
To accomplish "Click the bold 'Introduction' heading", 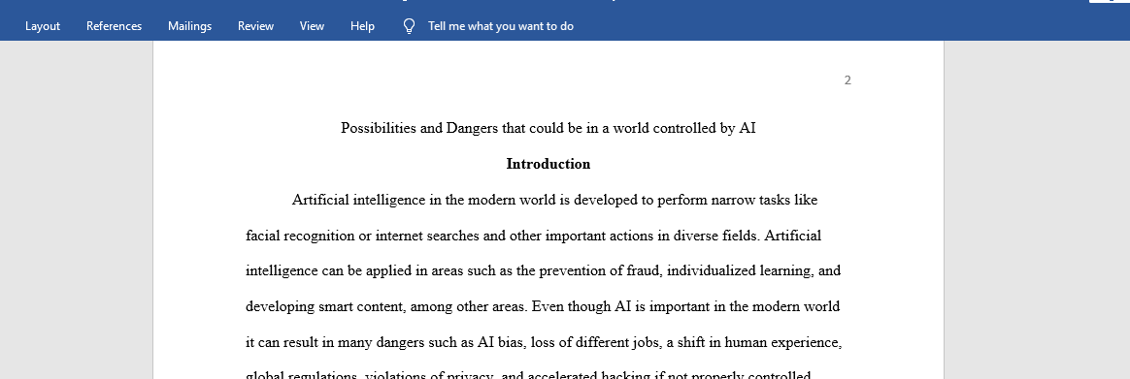I will tap(548, 164).
